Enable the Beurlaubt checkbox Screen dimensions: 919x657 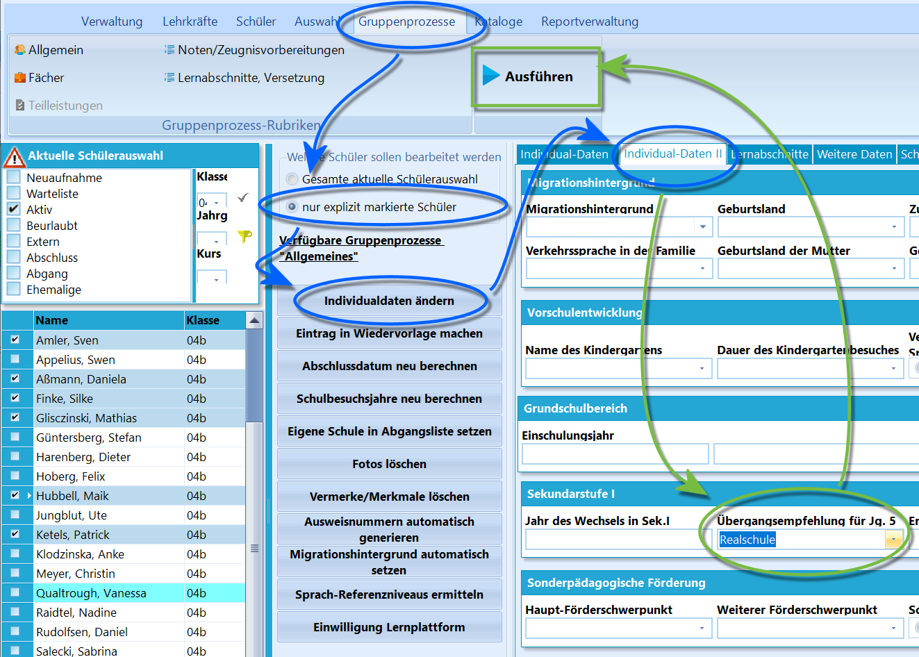(x=13, y=225)
